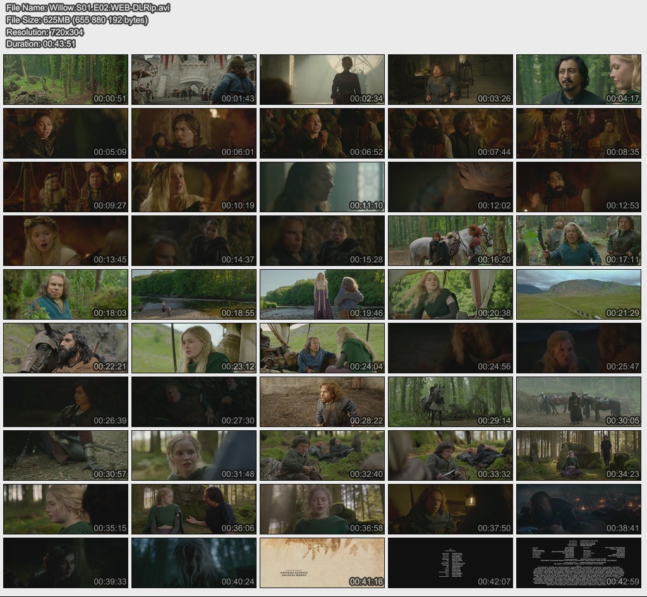
Task: Select the armored horse frame at 00:22:21
Action: (66, 348)
